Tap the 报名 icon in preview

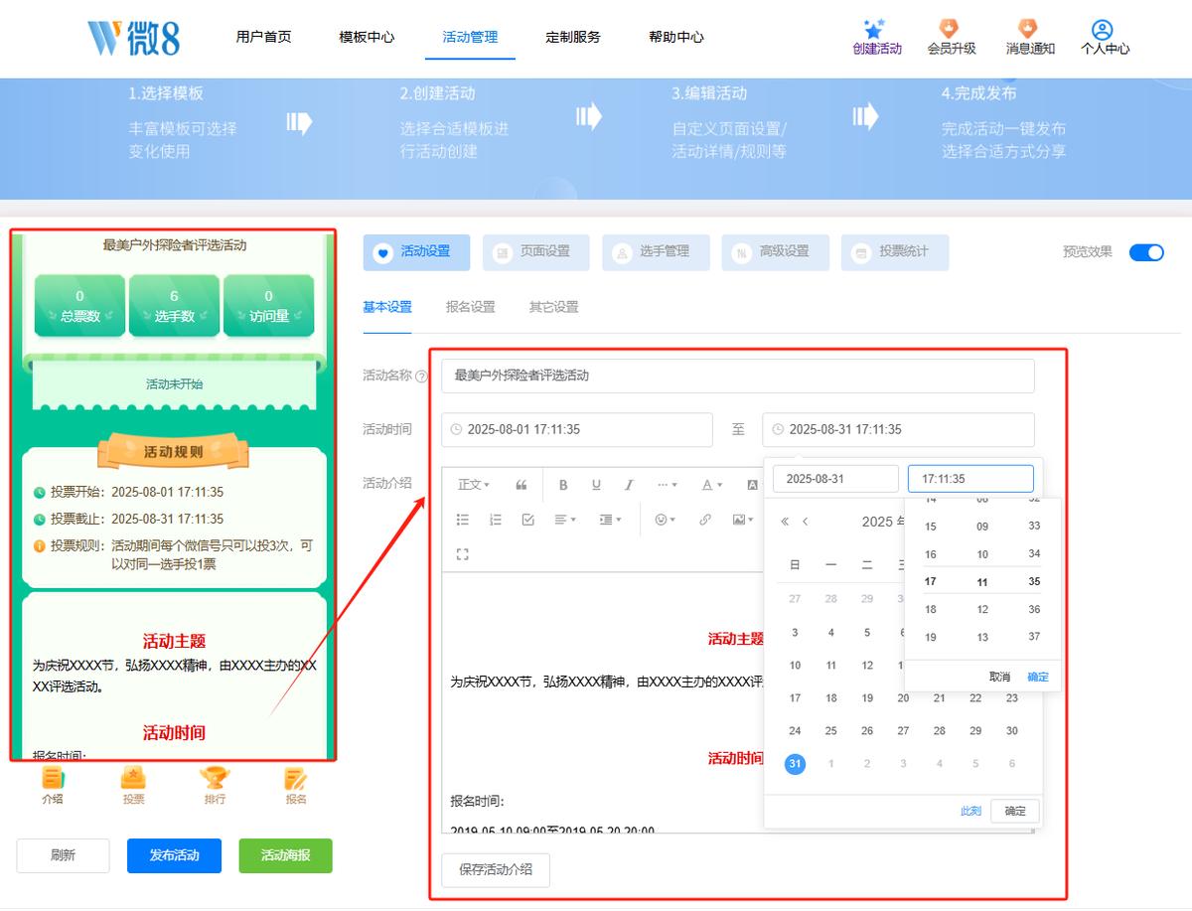click(x=296, y=785)
